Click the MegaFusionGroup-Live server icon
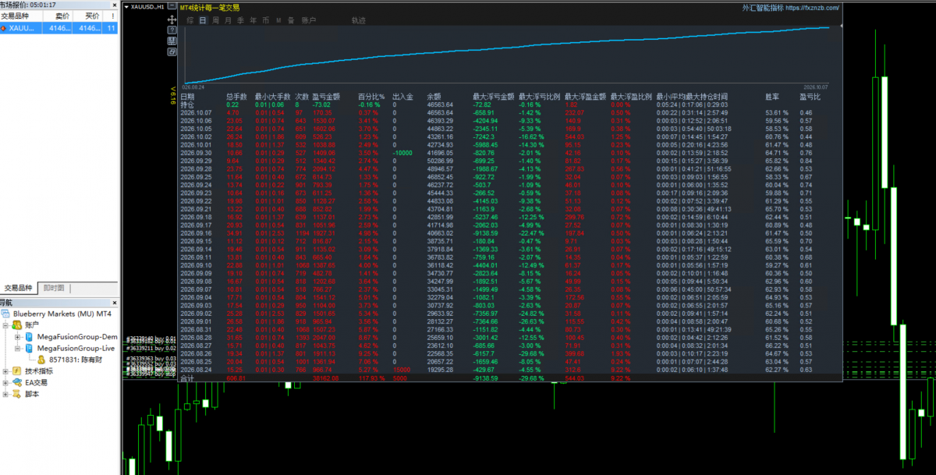This screenshot has width=936, height=475. (x=30, y=348)
